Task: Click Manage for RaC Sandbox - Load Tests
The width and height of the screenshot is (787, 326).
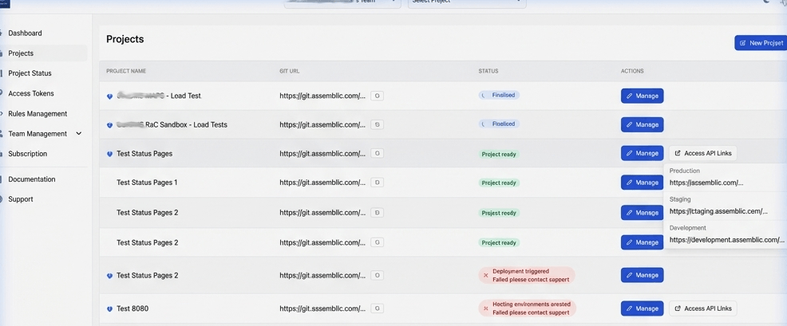Action: coord(642,124)
